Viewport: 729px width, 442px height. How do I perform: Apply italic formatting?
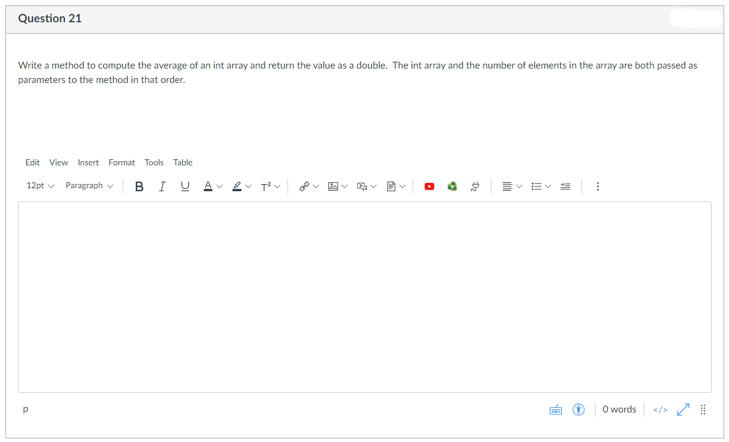[162, 186]
